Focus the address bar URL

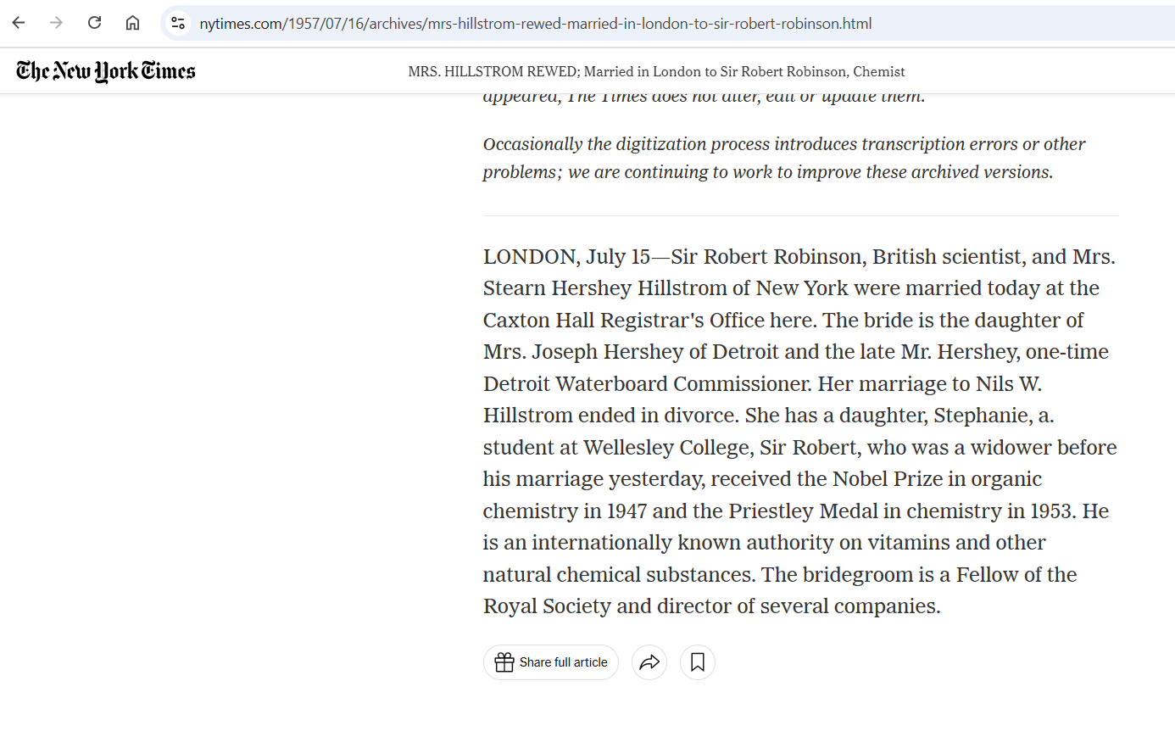[x=536, y=24]
